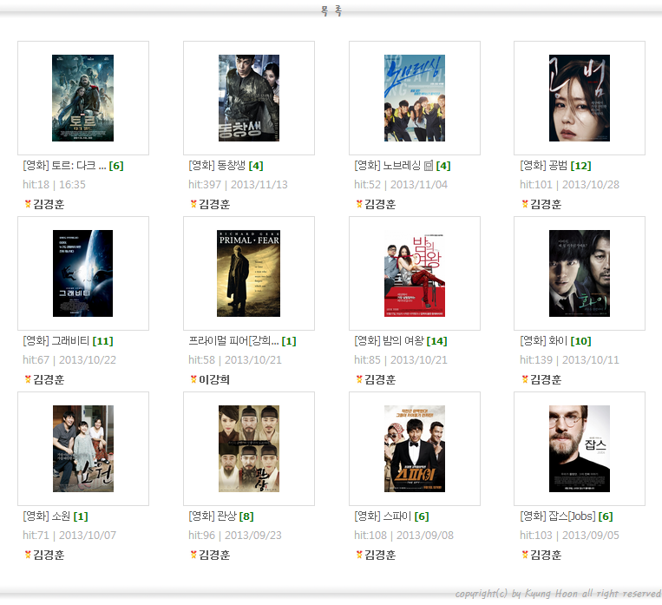
Task: Open the post titled [영화] 관상
Action: pyautogui.click(x=213, y=516)
